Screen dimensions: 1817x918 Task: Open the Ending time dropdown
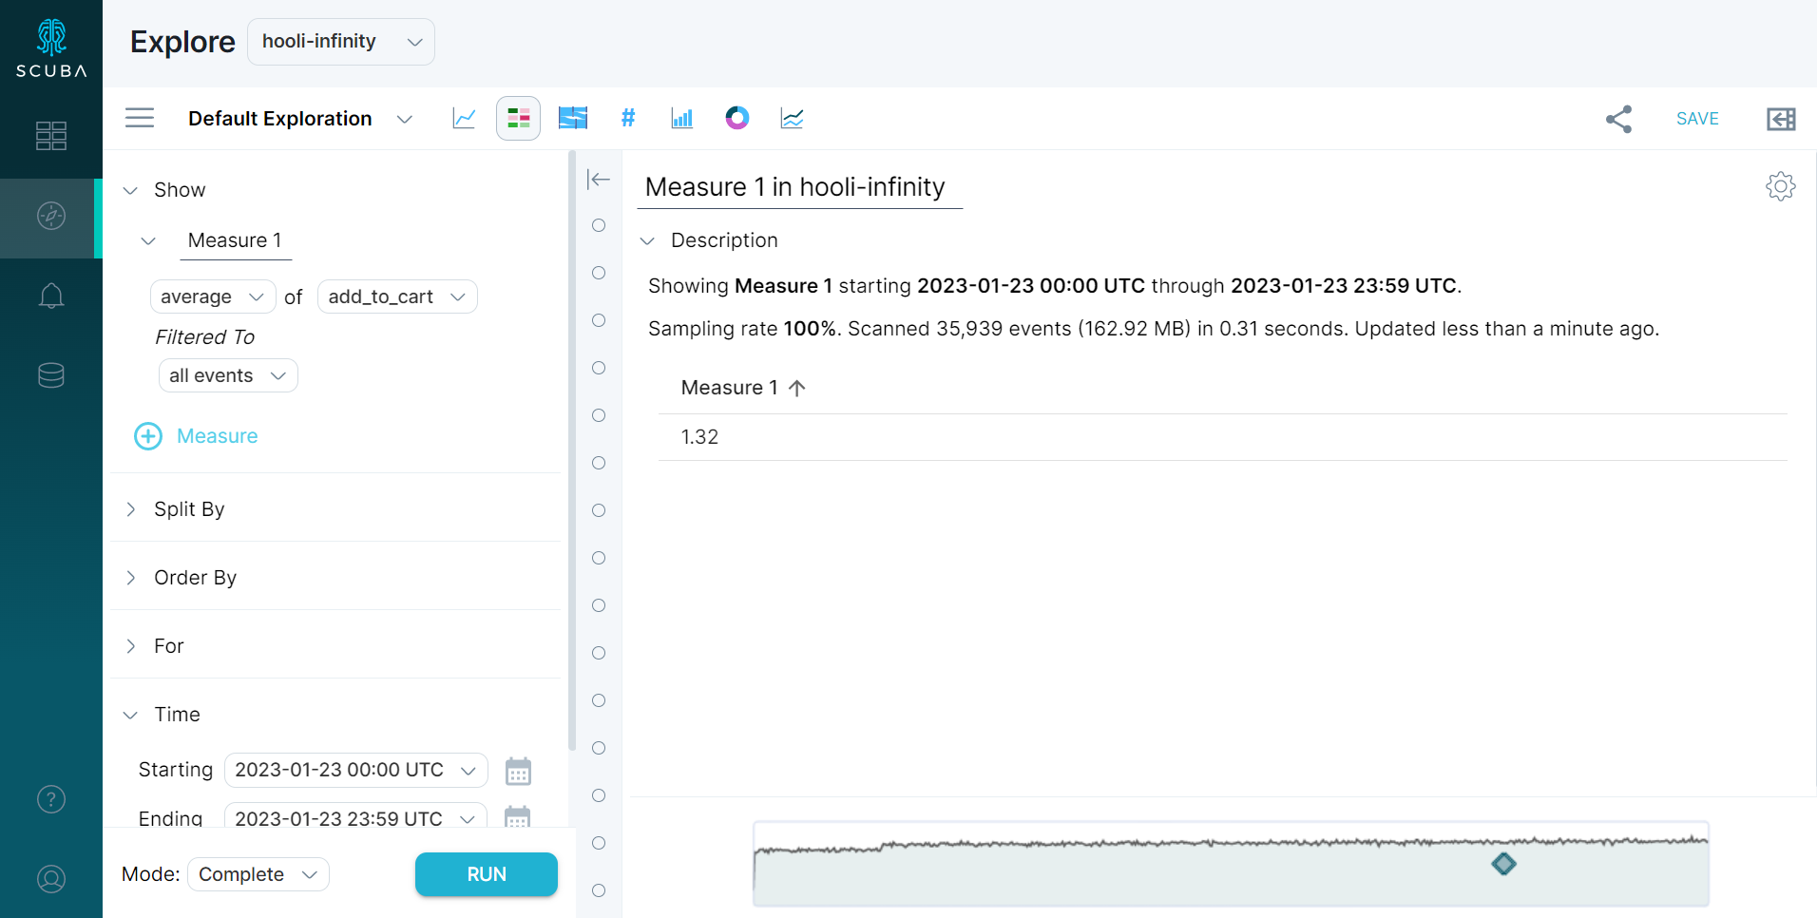click(x=356, y=816)
